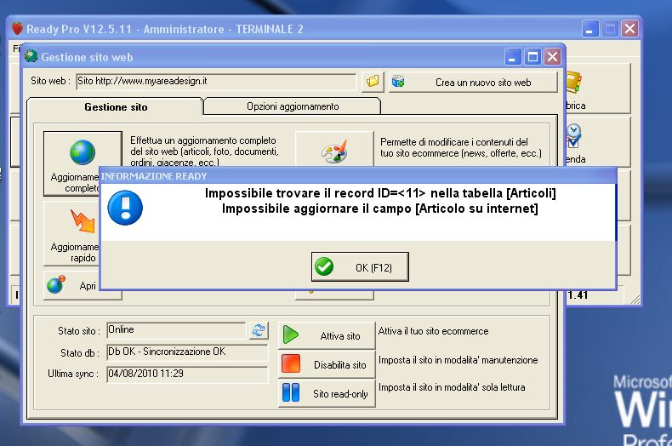Click the Ready Pro strawberry title icon
Viewport: 672px width, 446px height.
point(17,28)
